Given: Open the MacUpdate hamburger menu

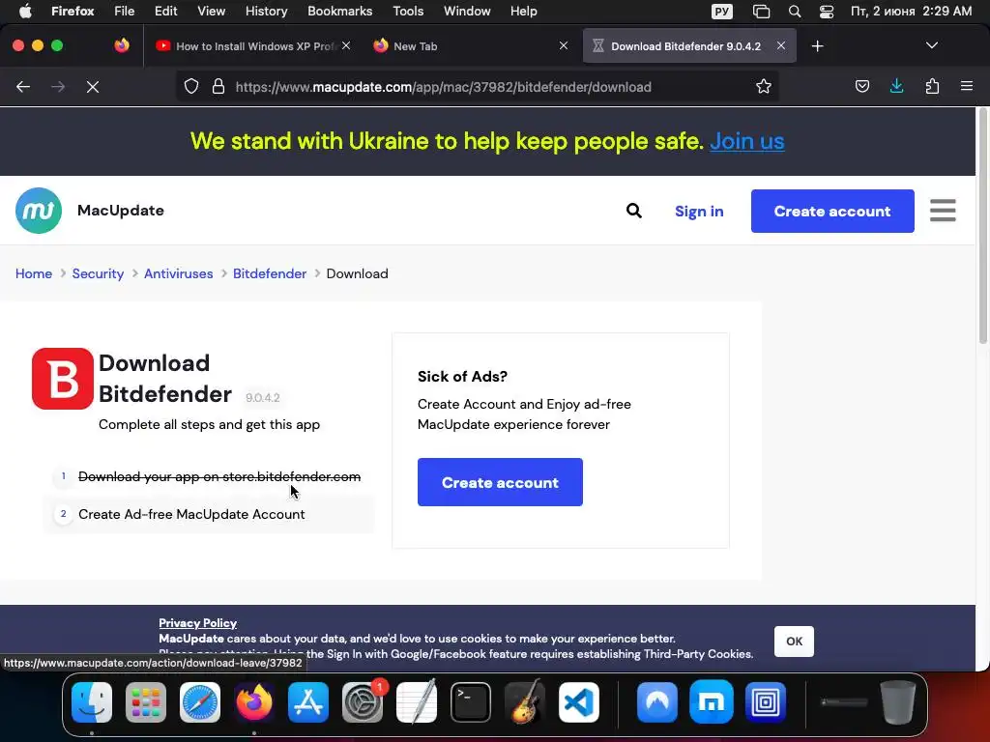Looking at the screenshot, I should tap(943, 211).
